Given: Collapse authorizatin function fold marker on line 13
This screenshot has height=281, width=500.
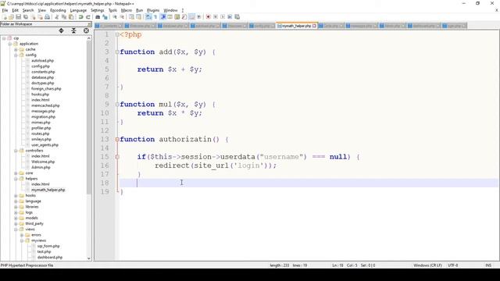Looking at the screenshot, I should pos(117,139).
